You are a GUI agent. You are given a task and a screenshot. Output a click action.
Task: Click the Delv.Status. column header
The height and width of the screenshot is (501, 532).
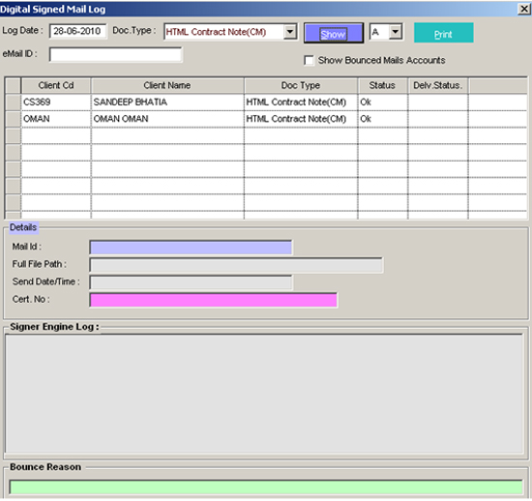[x=438, y=85]
